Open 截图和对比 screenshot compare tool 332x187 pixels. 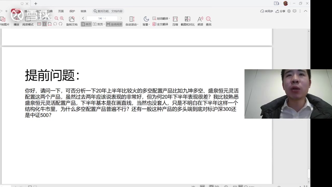(x=188, y=21)
